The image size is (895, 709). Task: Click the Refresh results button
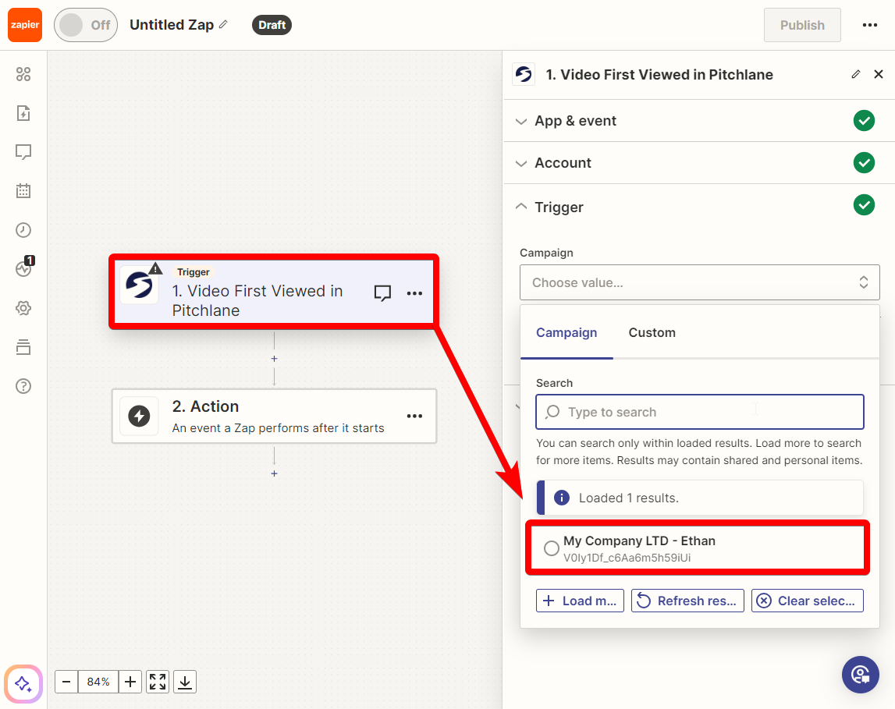pos(687,601)
